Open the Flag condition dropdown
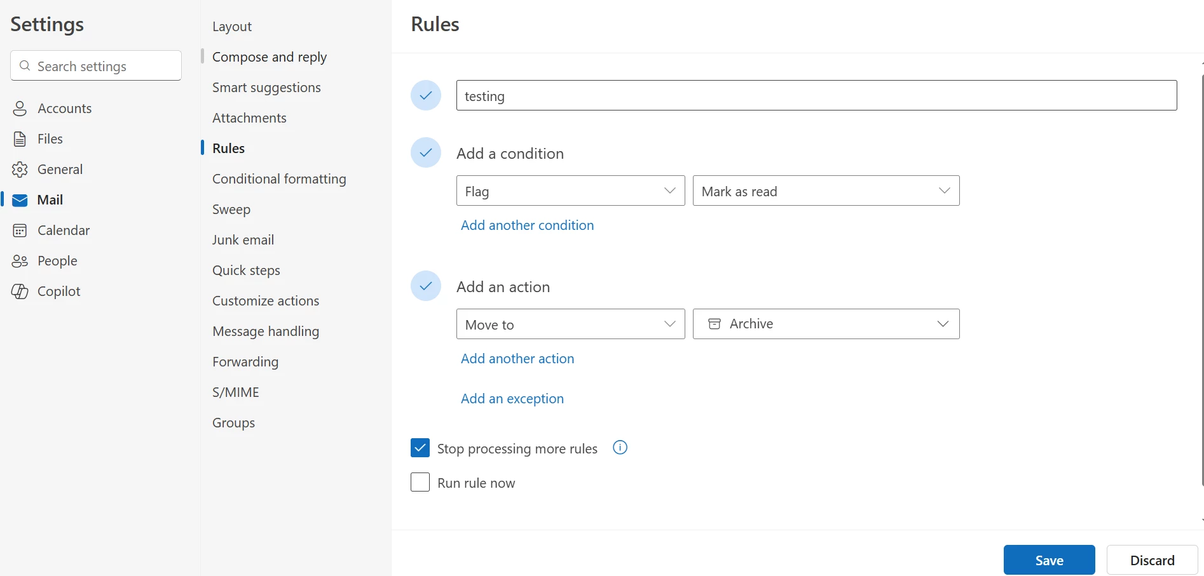The height and width of the screenshot is (576, 1204). pyautogui.click(x=570, y=191)
